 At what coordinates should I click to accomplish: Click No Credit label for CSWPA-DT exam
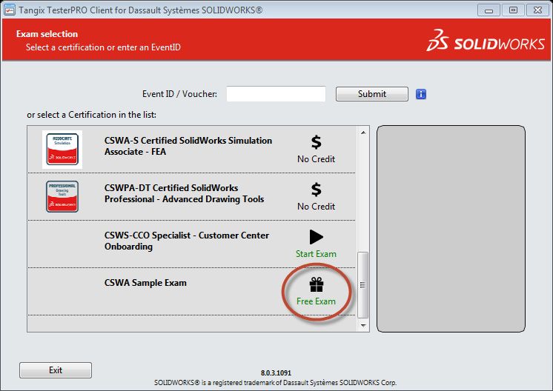click(x=316, y=207)
